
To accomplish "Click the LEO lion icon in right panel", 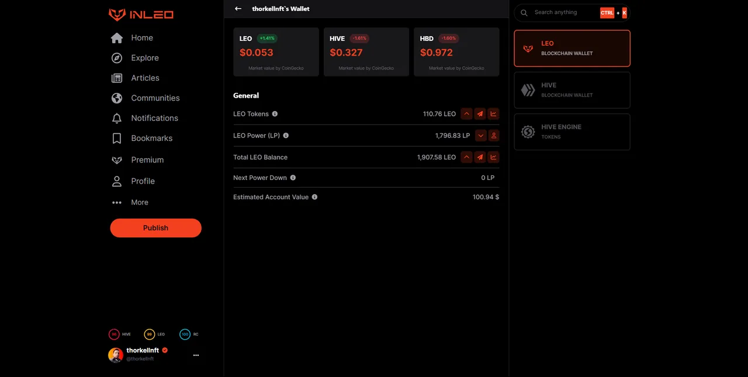I will 528,49.
